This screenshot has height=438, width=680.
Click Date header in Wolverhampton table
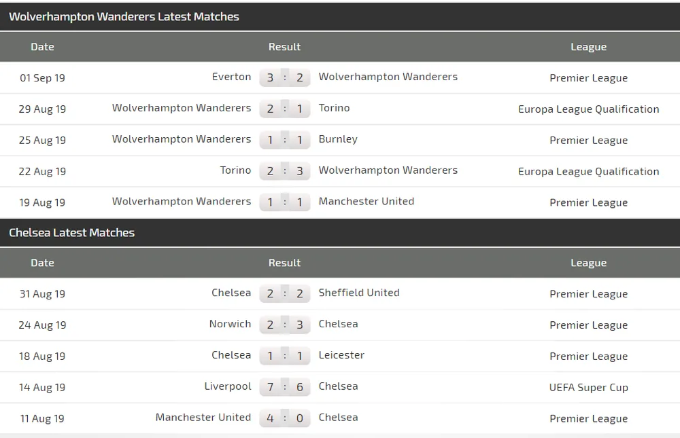point(42,47)
